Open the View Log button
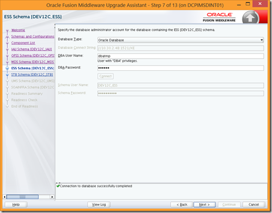Viewport: 272px width, 213px height. pyautogui.click(x=99, y=204)
